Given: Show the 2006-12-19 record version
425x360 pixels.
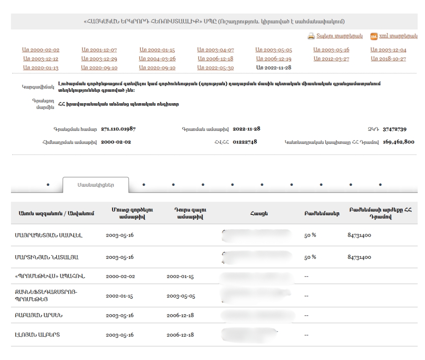Looking at the screenshot, I should click(273, 59).
